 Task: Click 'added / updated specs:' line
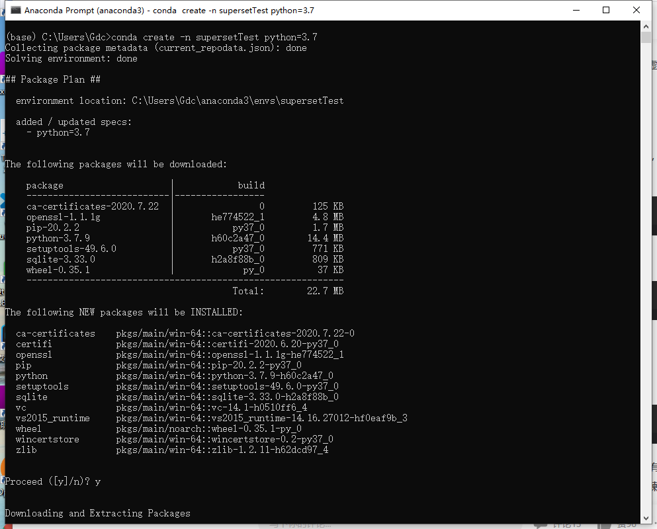(73, 122)
